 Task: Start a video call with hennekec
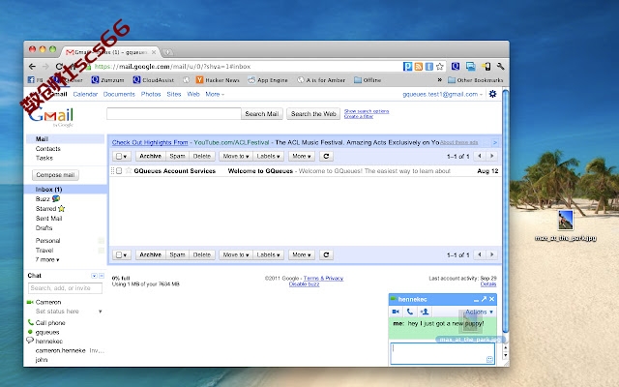[396, 312]
